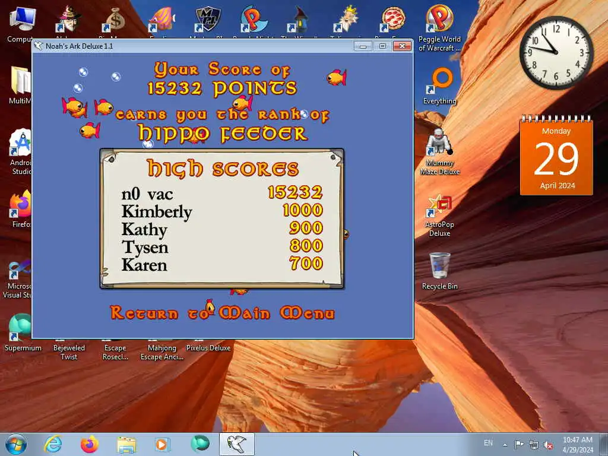Minimize the Noah's Ark Deluxe window
This screenshot has height=456, width=608.
tap(363, 46)
